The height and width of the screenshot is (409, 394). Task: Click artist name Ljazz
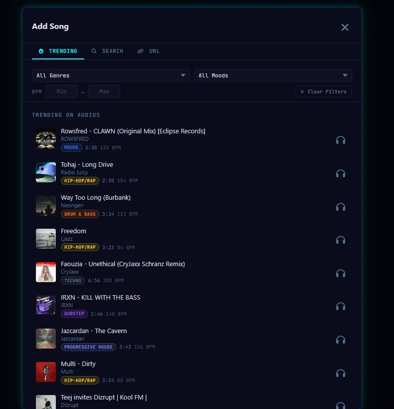(67, 239)
